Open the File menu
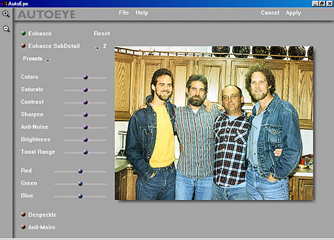The height and width of the screenshot is (240, 334). pyautogui.click(x=124, y=13)
